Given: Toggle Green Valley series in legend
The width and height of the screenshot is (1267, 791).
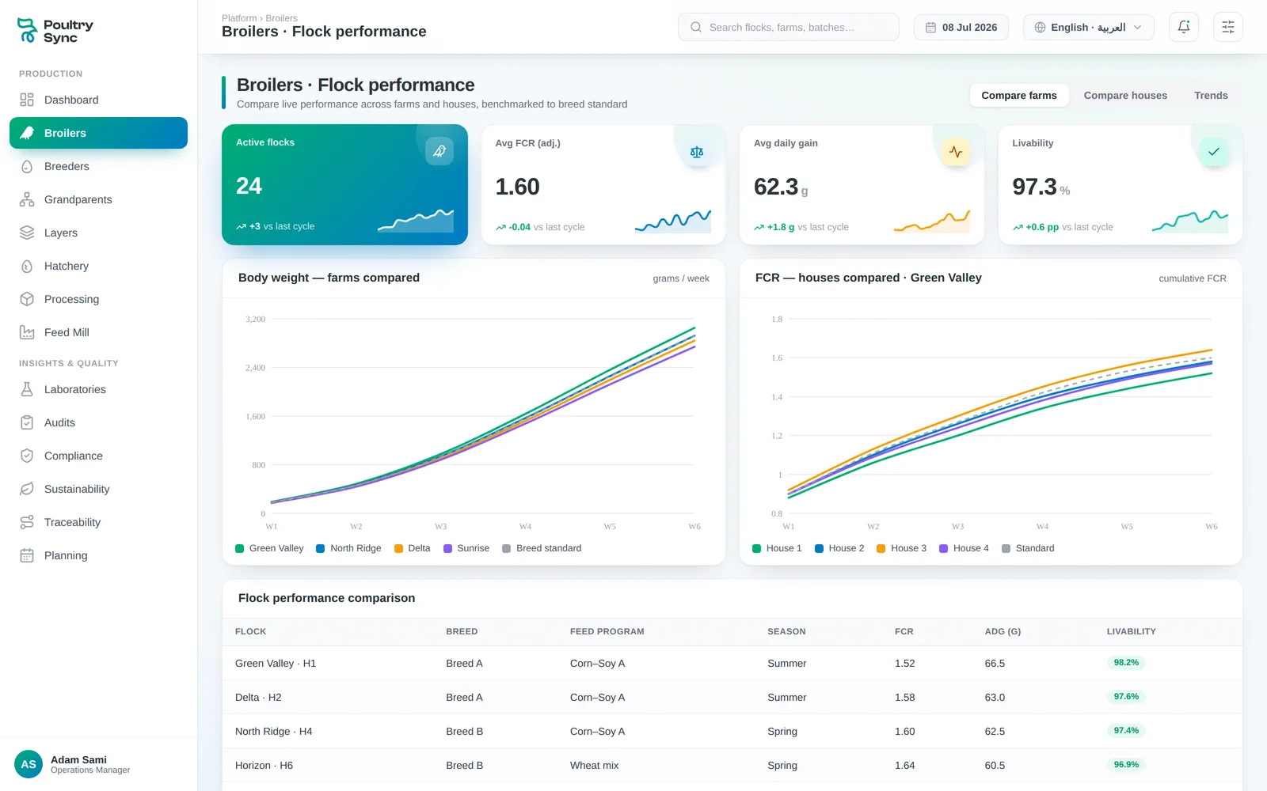Looking at the screenshot, I should (269, 548).
